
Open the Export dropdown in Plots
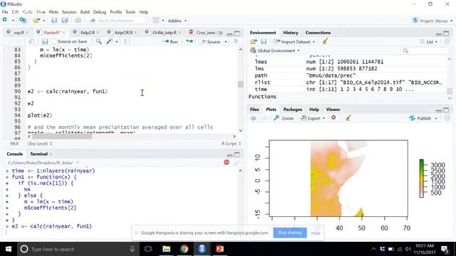tap(313, 119)
